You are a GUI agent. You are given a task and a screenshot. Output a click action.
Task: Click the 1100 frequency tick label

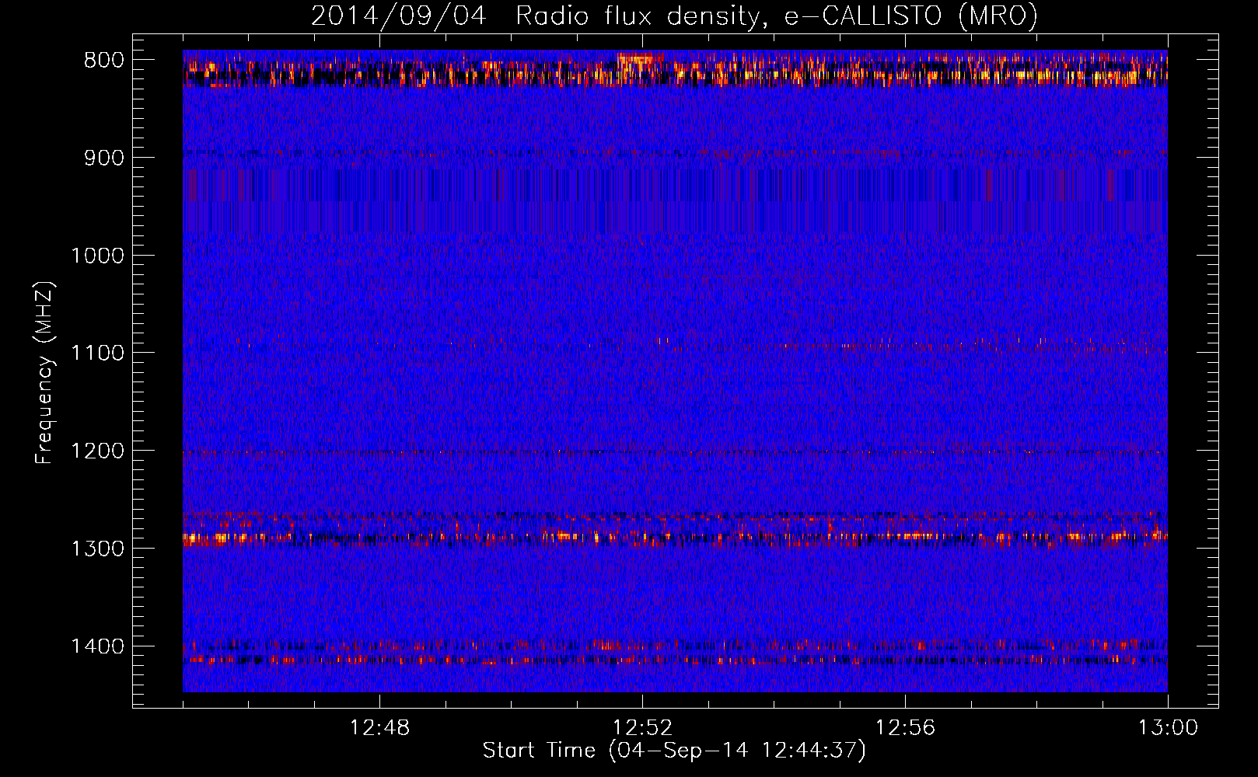click(x=98, y=354)
